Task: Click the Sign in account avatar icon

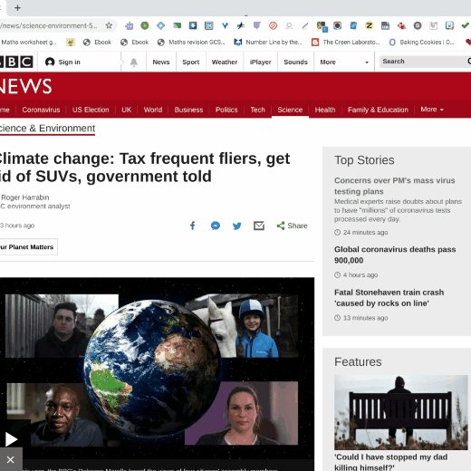Action: pyautogui.click(x=50, y=62)
